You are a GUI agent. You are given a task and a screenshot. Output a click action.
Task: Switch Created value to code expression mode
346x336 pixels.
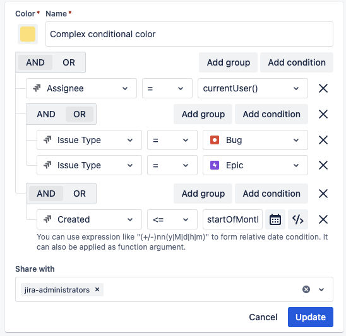298,219
